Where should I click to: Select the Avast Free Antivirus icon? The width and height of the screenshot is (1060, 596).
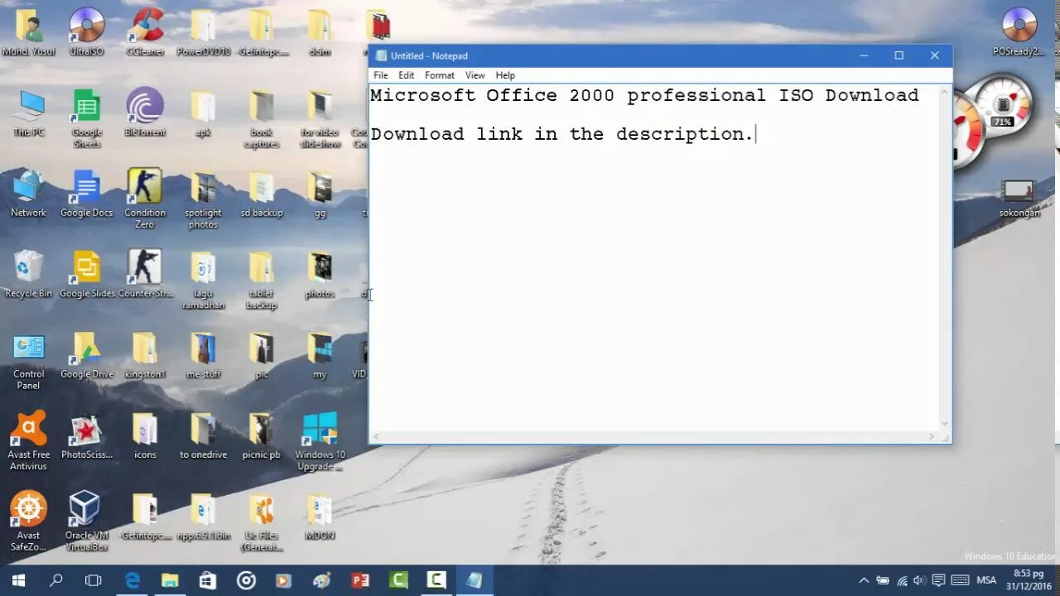[29, 441]
